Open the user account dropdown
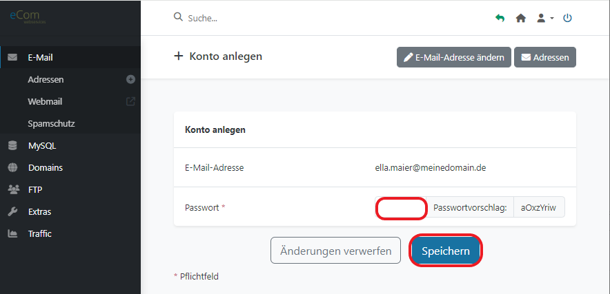 (x=544, y=18)
